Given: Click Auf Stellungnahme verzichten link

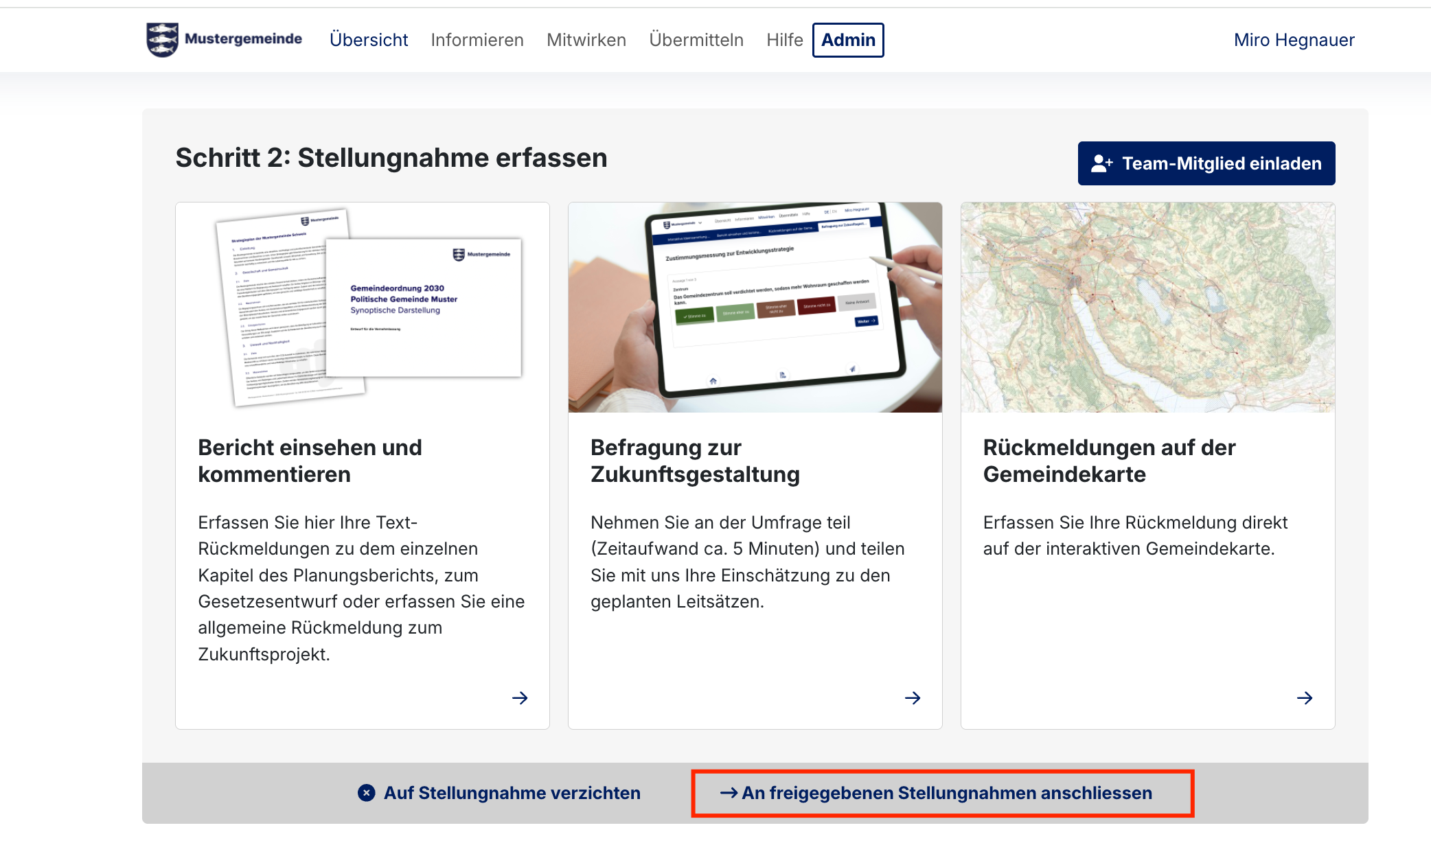Looking at the screenshot, I should 512,793.
